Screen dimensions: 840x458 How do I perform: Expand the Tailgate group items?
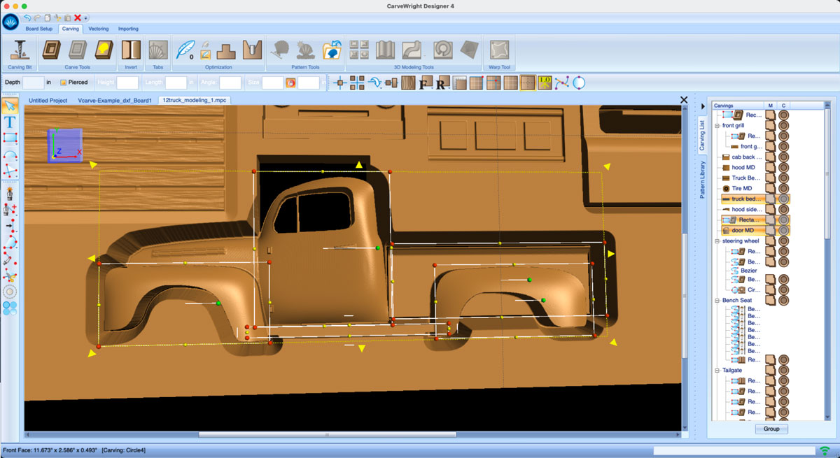[x=716, y=369]
